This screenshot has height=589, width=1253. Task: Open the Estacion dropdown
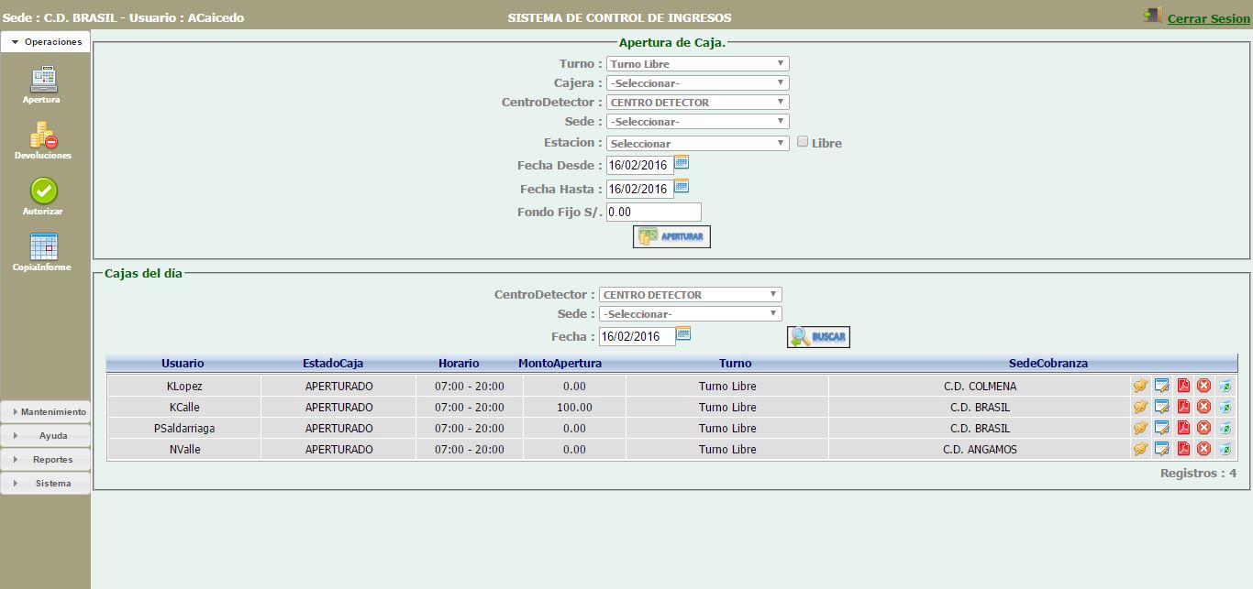(697, 144)
